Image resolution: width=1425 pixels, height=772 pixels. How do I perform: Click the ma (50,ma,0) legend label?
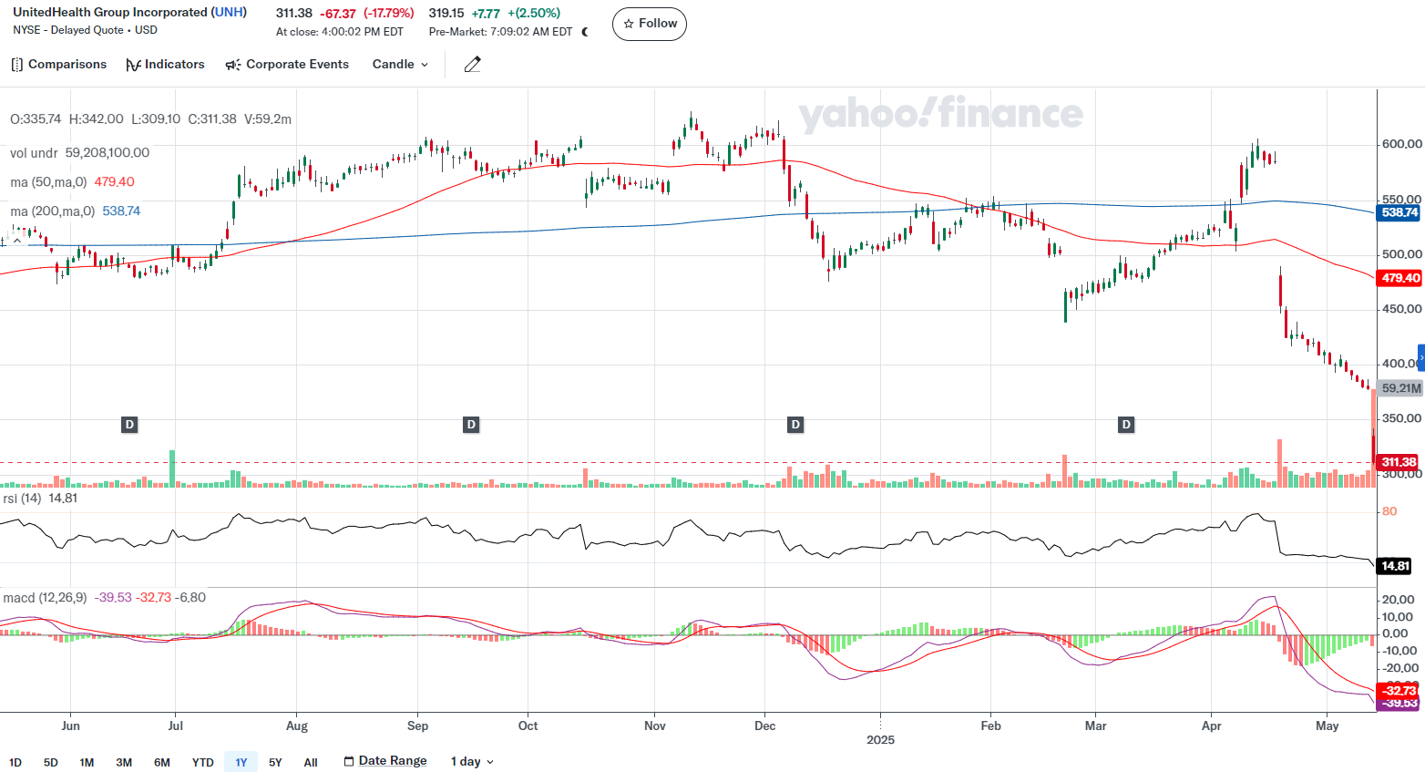pyautogui.click(x=48, y=182)
